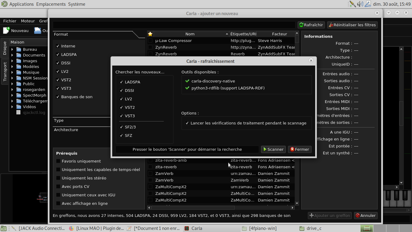The image size is (412, 232).
Task: Disable 'Lancer les vérifications de traitement' option
Action: pyautogui.click(x=187, y=123)
